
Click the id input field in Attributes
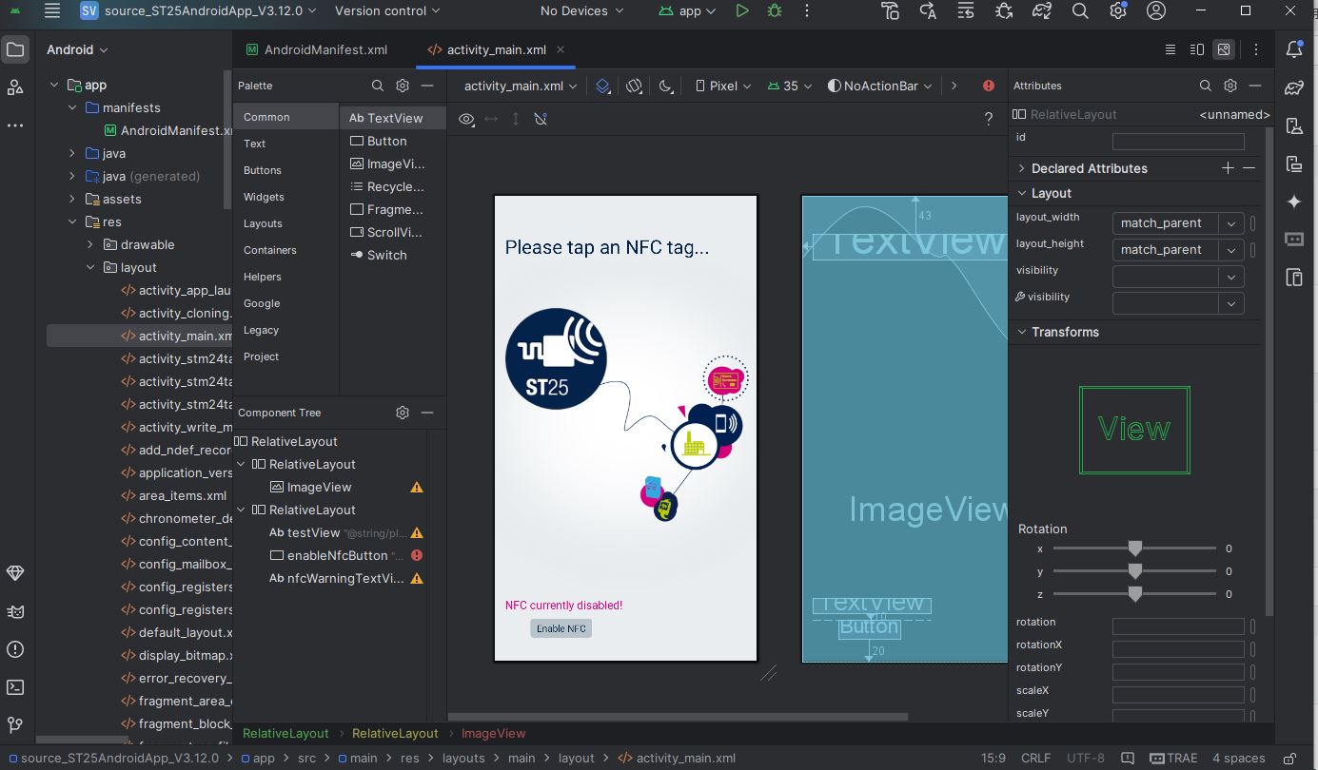click(x=1178, y=141)
